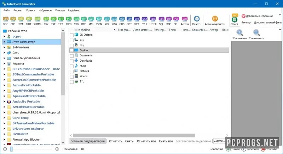Select the ODT format icon
Image resolution: width=283 pixels, height=154 pixels.
click(x=129, y=19)
